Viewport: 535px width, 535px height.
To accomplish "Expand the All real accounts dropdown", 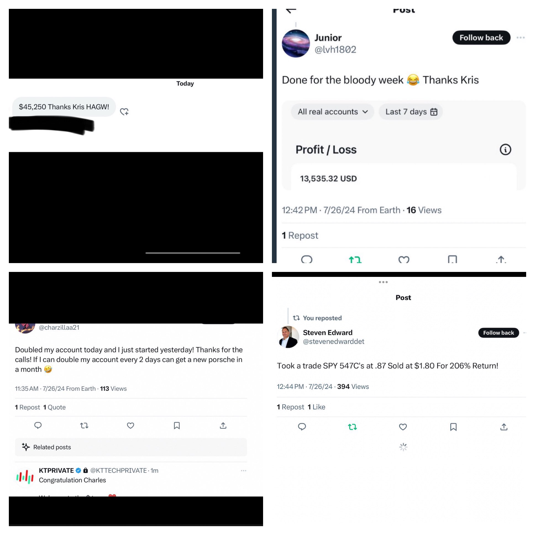I will point(332,112).
